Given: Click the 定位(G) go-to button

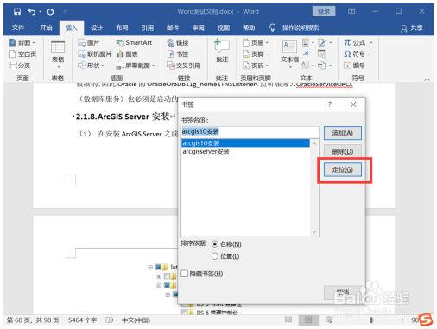Looking at the screenshot, I should pos(342,169).
